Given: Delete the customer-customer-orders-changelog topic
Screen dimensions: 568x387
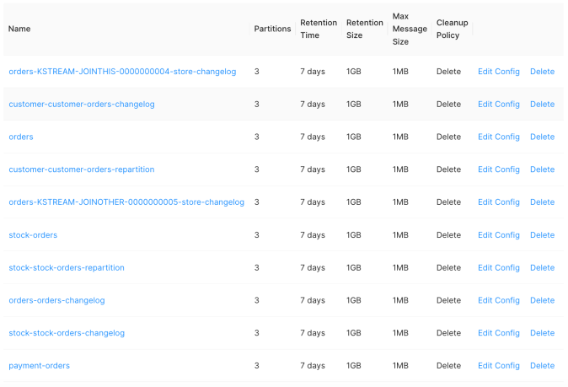Looking at the screenshot, I should click(542, 105).
